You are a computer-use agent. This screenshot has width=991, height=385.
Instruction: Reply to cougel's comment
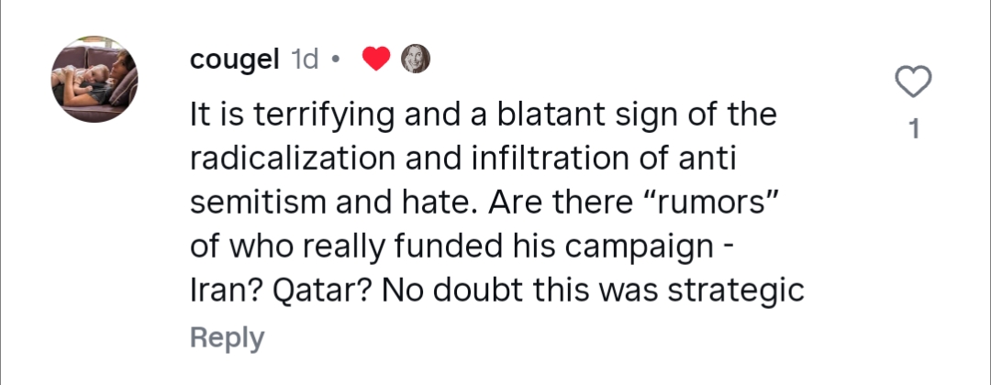[227, 337]
